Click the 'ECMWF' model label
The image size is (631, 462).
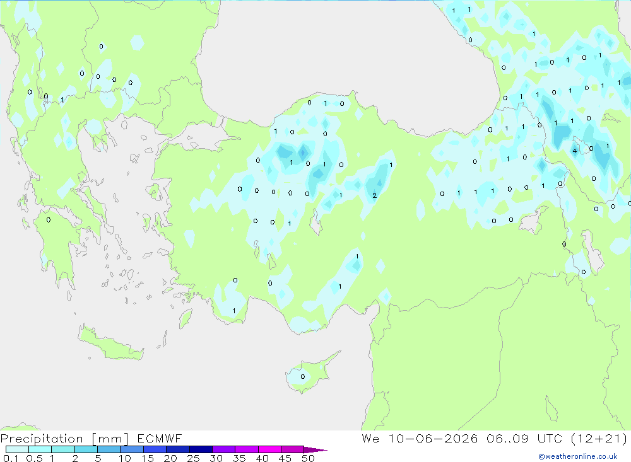(x=160, y=438)
